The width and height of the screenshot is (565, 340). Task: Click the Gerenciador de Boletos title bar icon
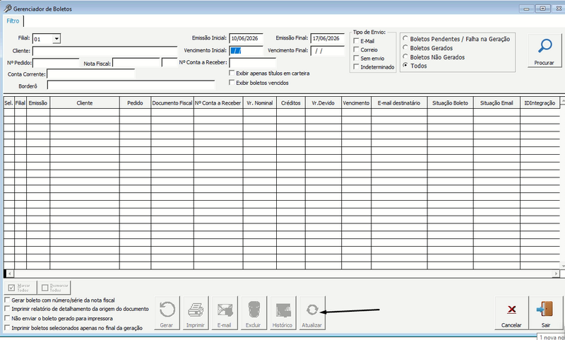tap(7, 8)
